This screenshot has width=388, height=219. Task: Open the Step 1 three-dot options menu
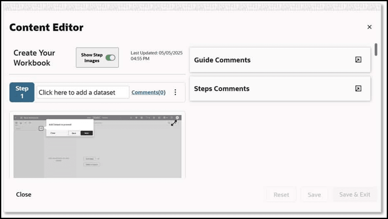click(x=175, y=92)
